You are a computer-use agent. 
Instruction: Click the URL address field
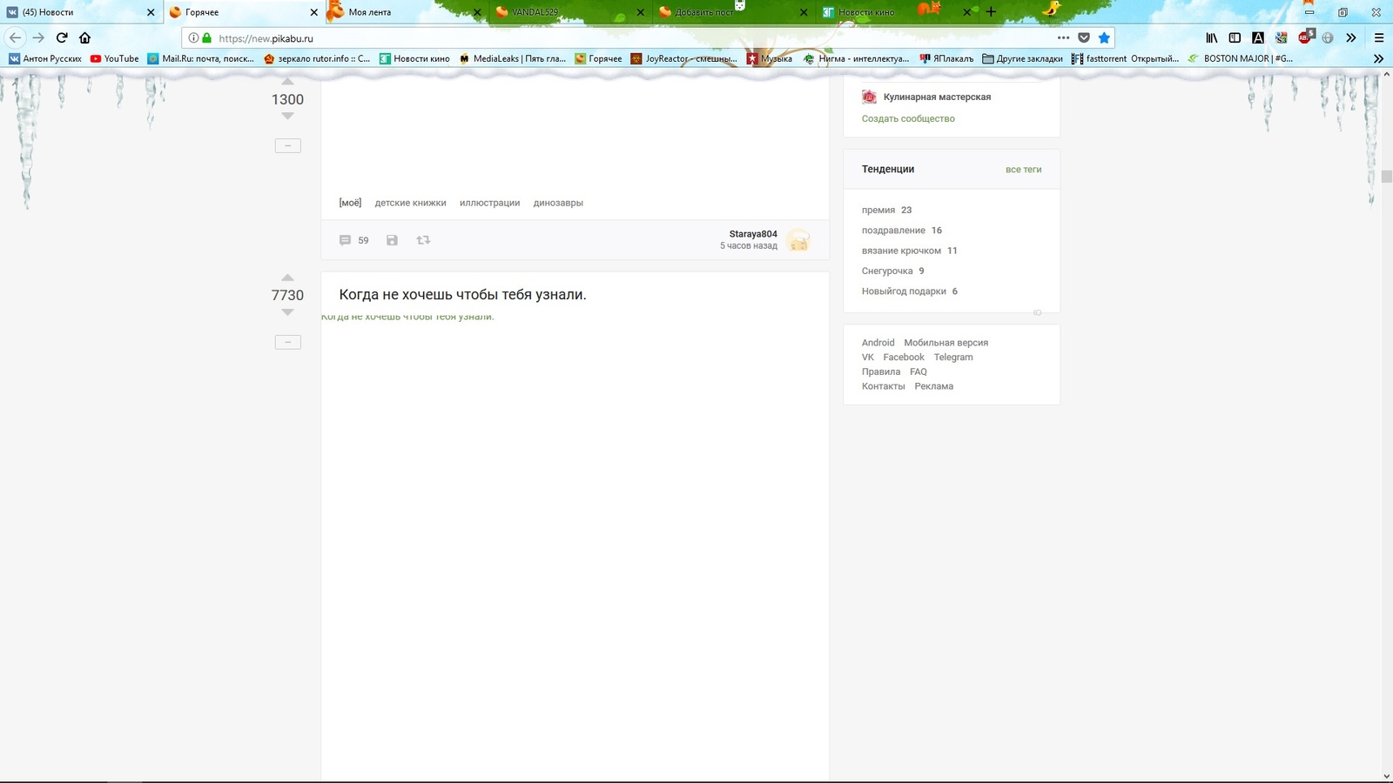609,38
